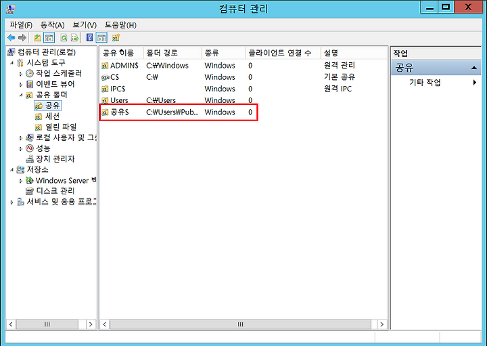Screen dimensions: 487x346
Task: Expand the 이벤트 뷰어 node
Action: pyautogui.click(x=21, y=85)
